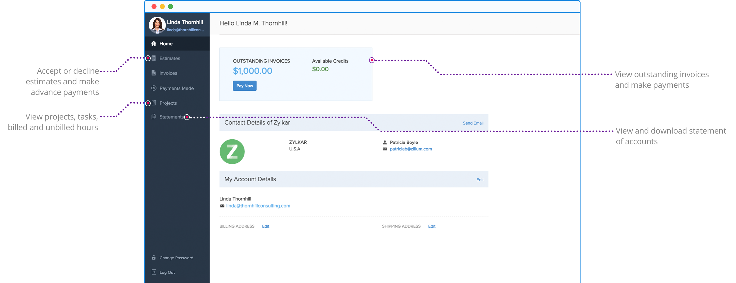This screenshot has width=736, height=283.
Task: Click the Log Out exit icon
Action: [154, 272]
